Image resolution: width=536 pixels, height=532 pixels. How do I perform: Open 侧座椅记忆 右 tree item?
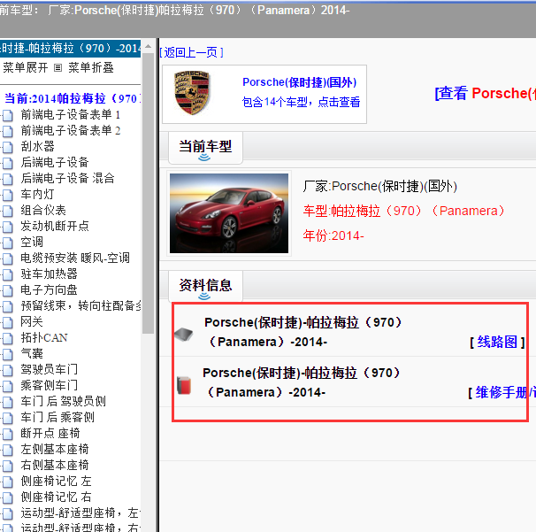[56, 497]
